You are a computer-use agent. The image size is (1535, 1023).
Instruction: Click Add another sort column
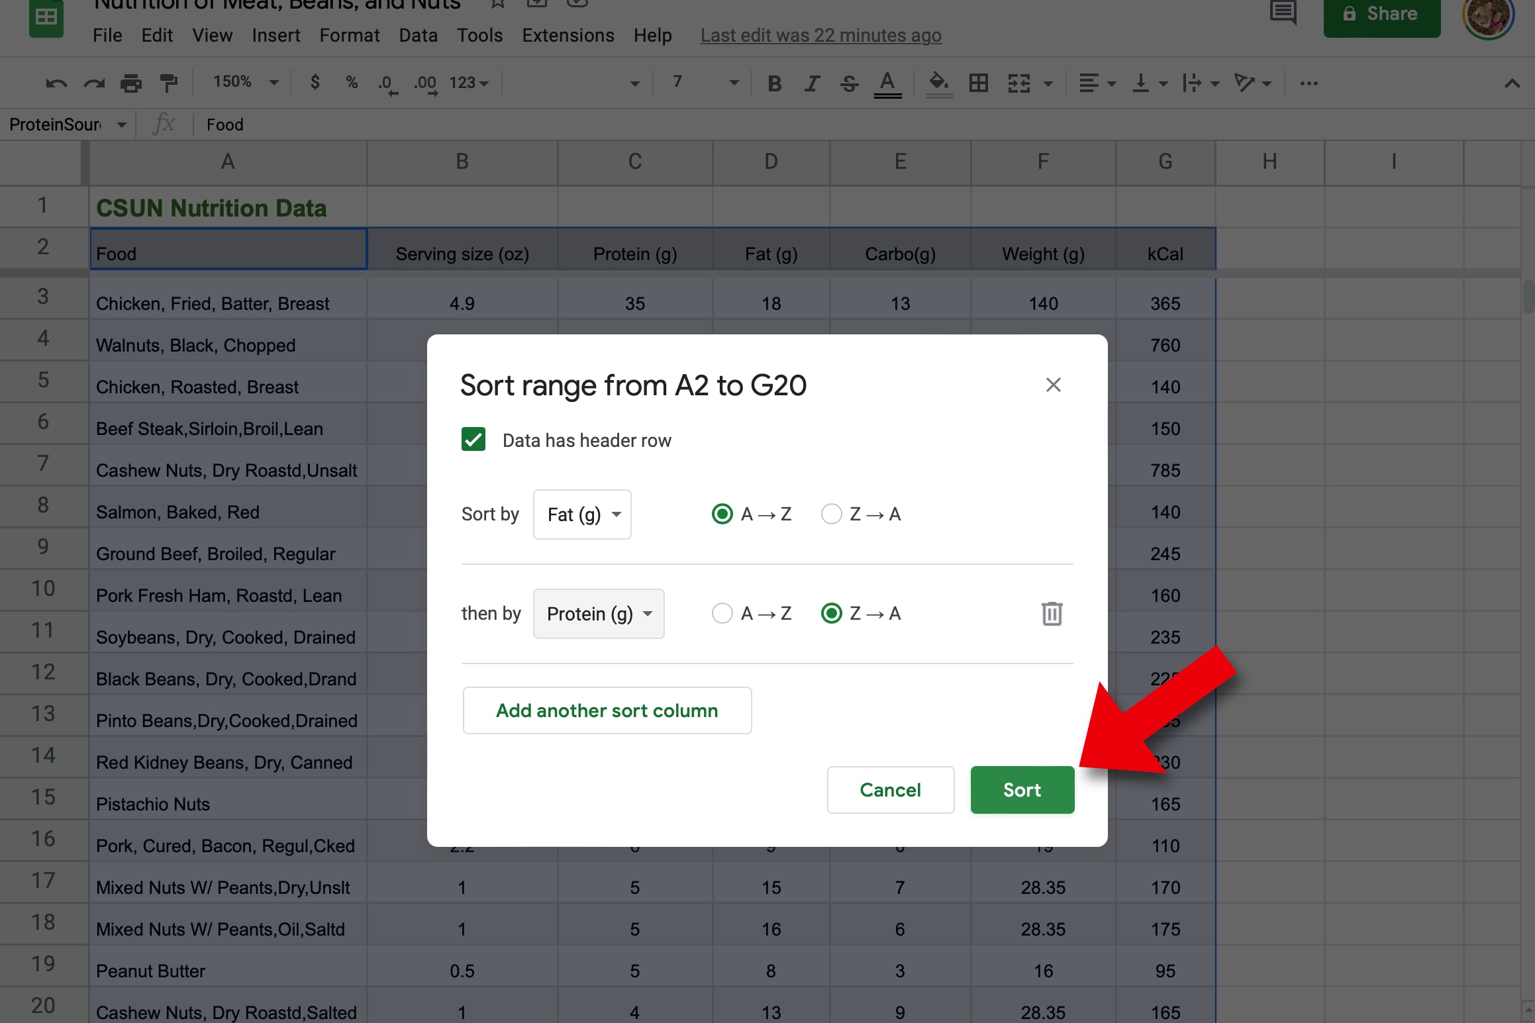[x=607, y=710]
